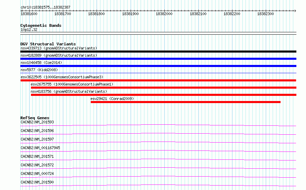
Task: Open transcript CACNB2|NM_201571
Action: pyautogui.click(x=37, y=156)
